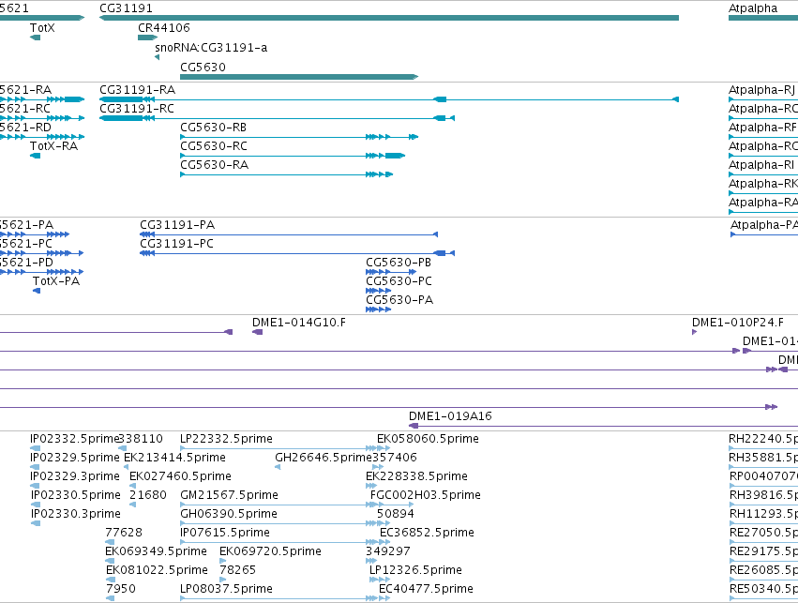Click the TotX-PA protein arrow glyph
The image size is (798, 603).
pyautogui.click(x=37, y=291)
